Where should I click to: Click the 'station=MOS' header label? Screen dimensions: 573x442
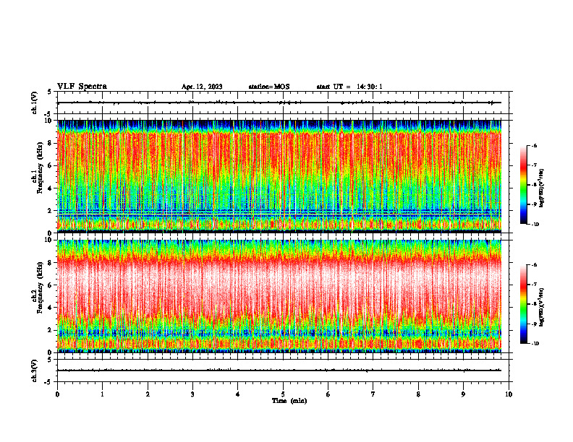tap(269, 87)
